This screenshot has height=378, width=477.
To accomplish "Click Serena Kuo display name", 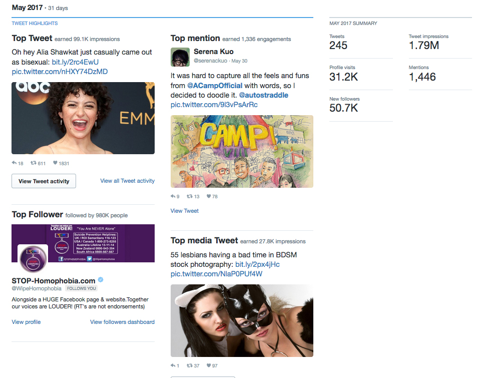I will [214, 52].
